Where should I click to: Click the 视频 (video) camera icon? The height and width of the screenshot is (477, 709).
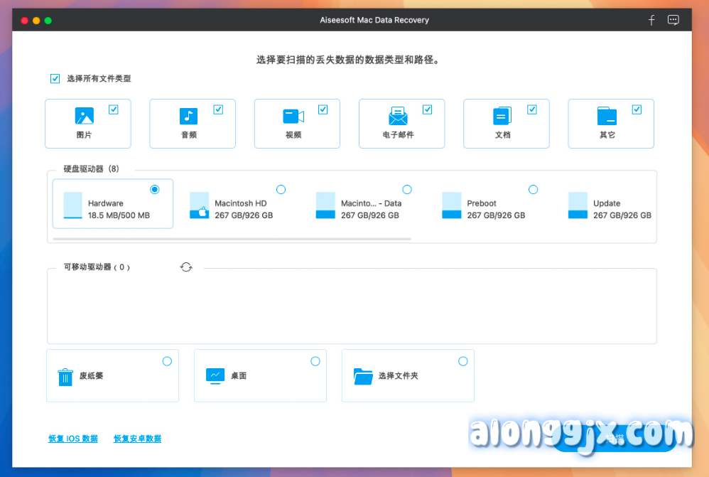point(293,116)
